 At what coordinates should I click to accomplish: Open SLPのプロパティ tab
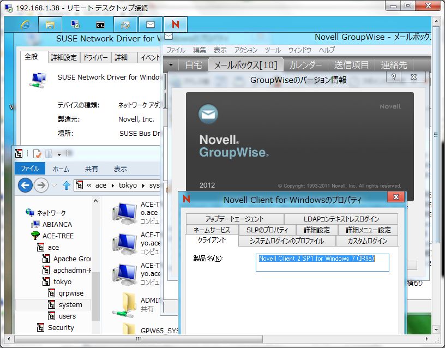267,230
